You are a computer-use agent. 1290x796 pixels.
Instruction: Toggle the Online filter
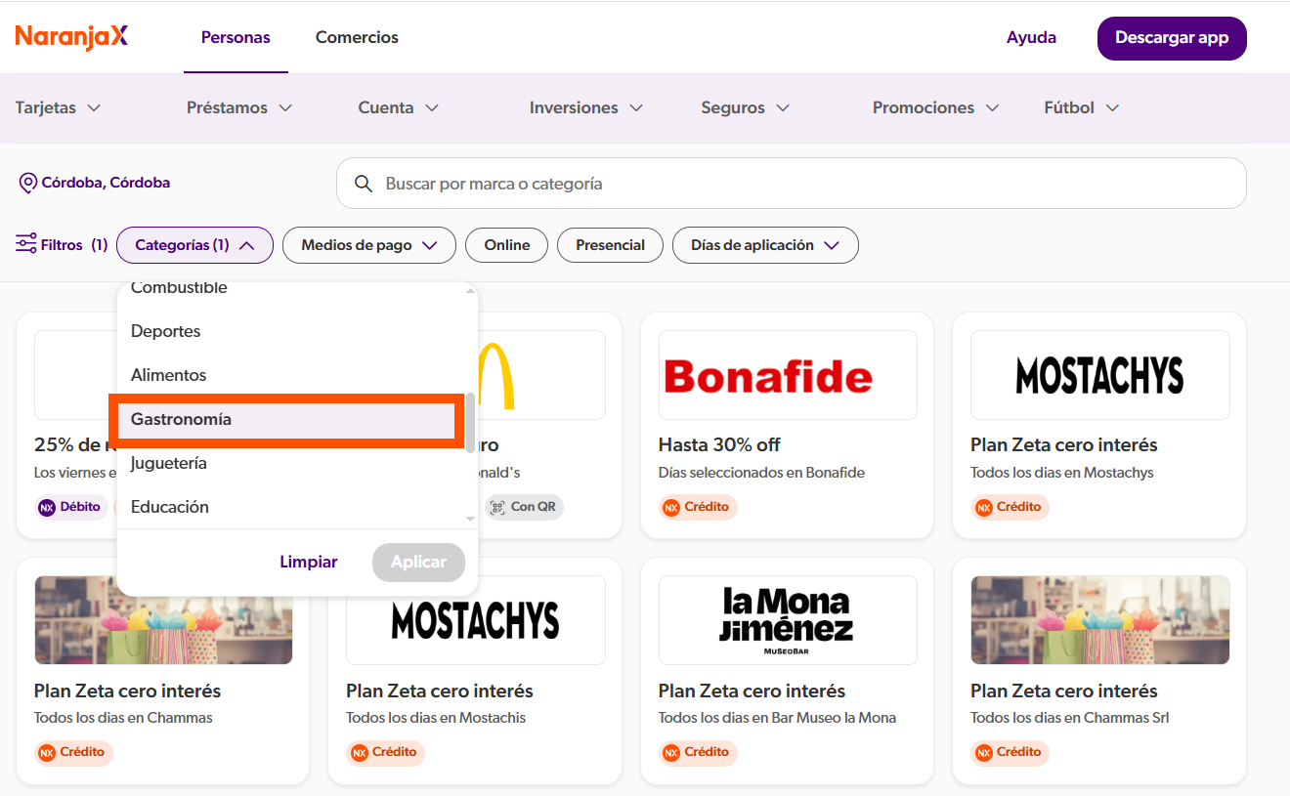point(506,244)
